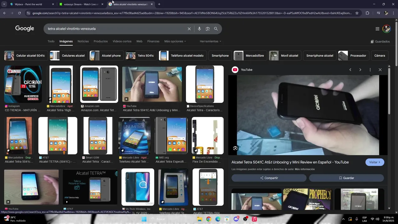
Task: Open Google Lens image search in search bar
Action: click(x=207, y=29)
